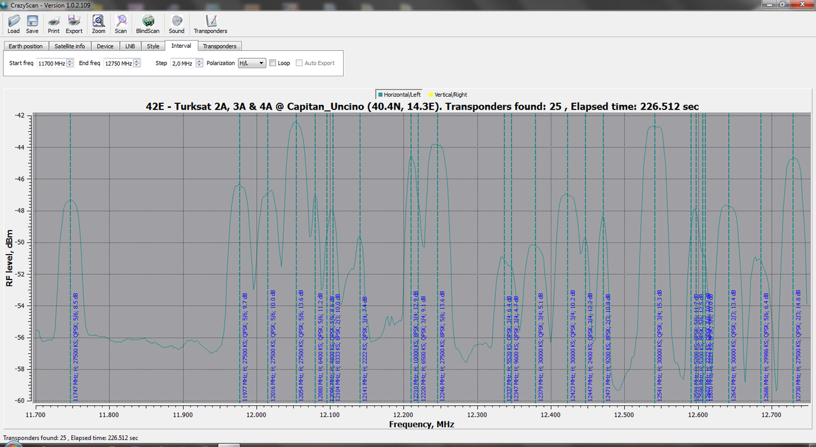816x447 pixels.
Task: Open the Satellite info tab
Action: (x=69, y=46)
